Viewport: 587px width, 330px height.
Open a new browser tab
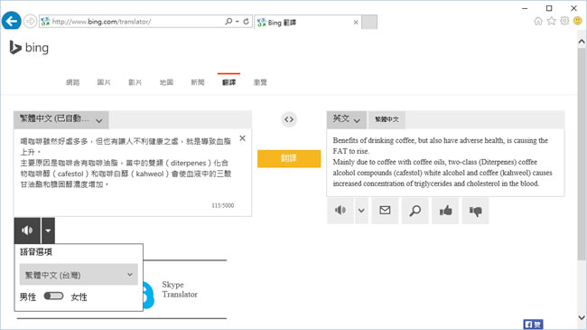coord(369,22)
